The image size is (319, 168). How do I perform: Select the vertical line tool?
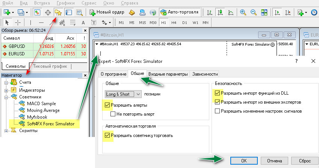pyautogui.click(x=30, y=22)
